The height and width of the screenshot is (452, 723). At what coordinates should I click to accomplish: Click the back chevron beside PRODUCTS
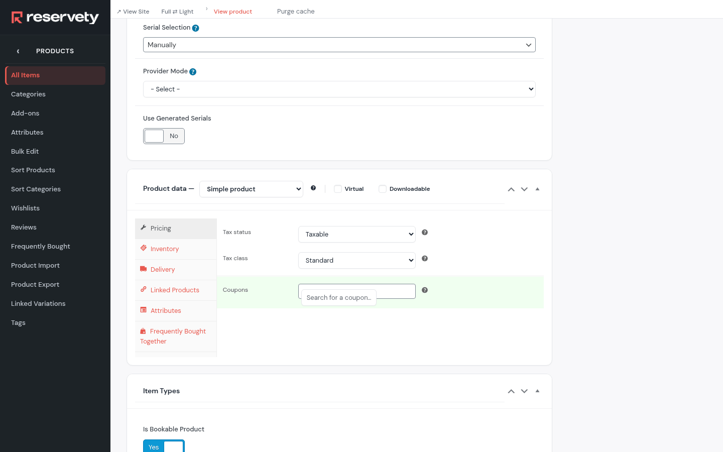pyautogui.click(x=18, y=51)
